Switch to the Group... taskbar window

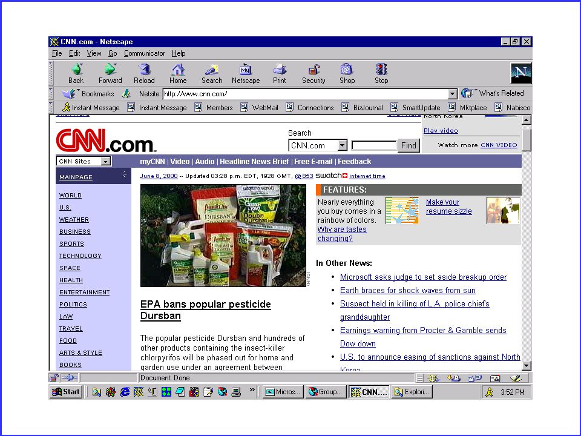[x=326, y=392]
